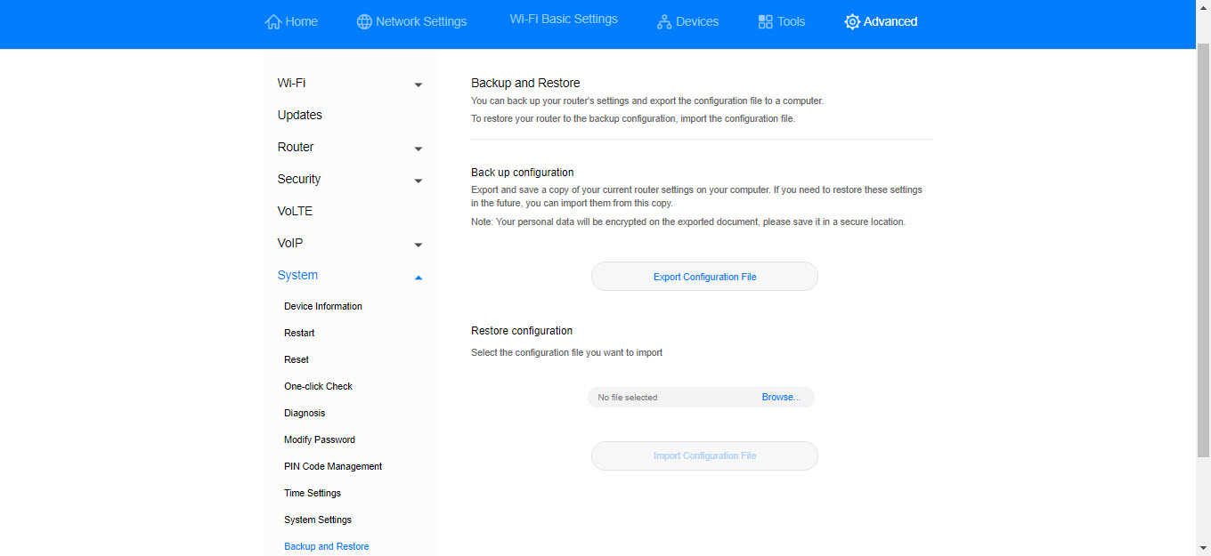
Task: Open PIN Code Management page
Action: 333,466
